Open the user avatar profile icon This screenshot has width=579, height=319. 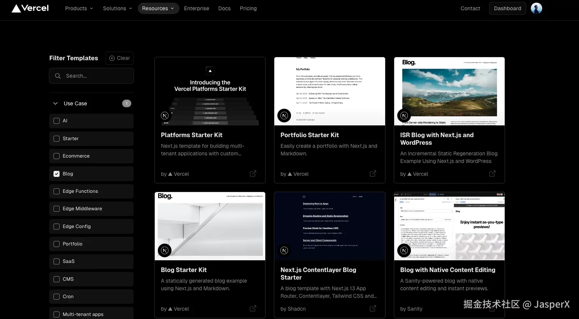point(536,8)
